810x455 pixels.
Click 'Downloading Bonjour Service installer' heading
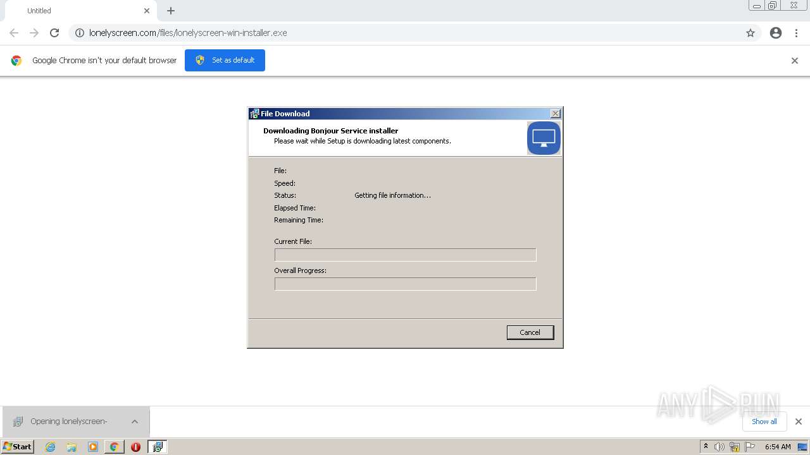click(331, 131)
